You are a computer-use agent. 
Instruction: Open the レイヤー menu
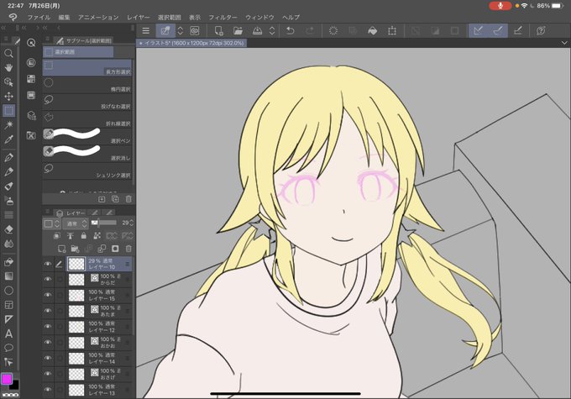coord(139,17)
